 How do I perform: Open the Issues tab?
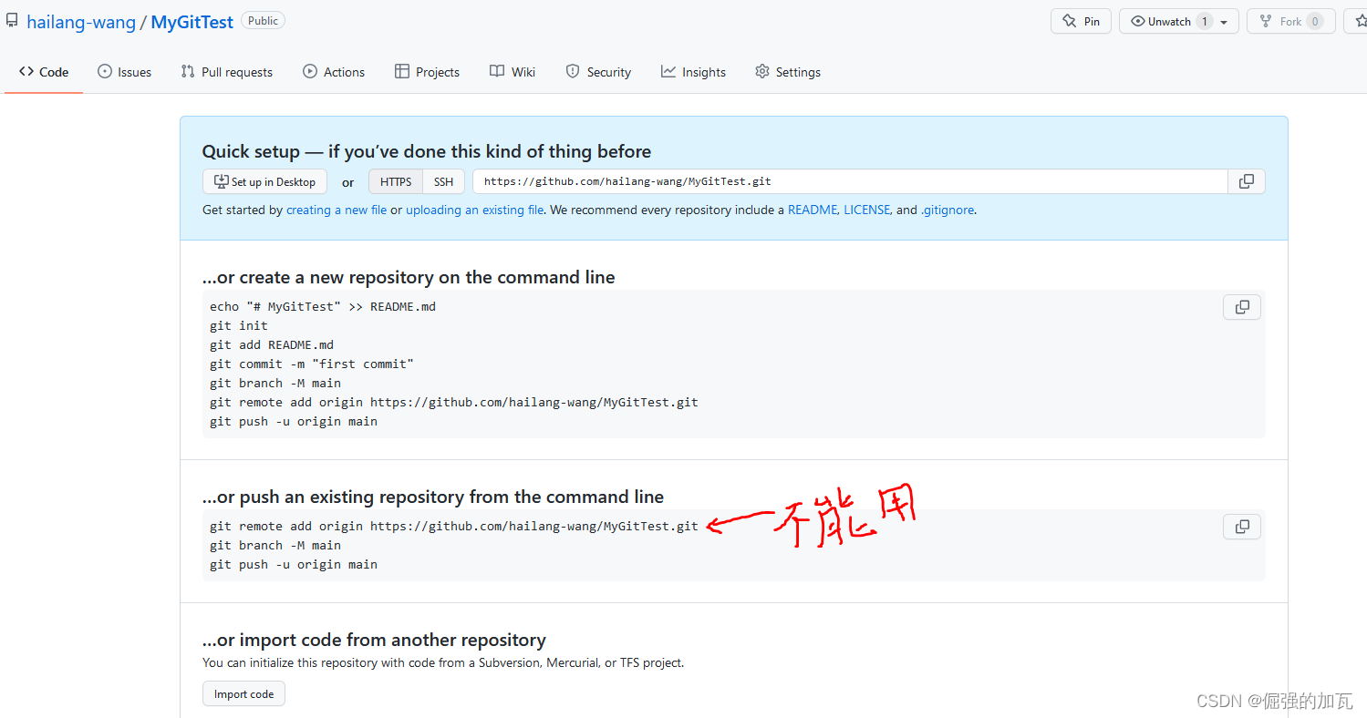click(x=125, y=72)
